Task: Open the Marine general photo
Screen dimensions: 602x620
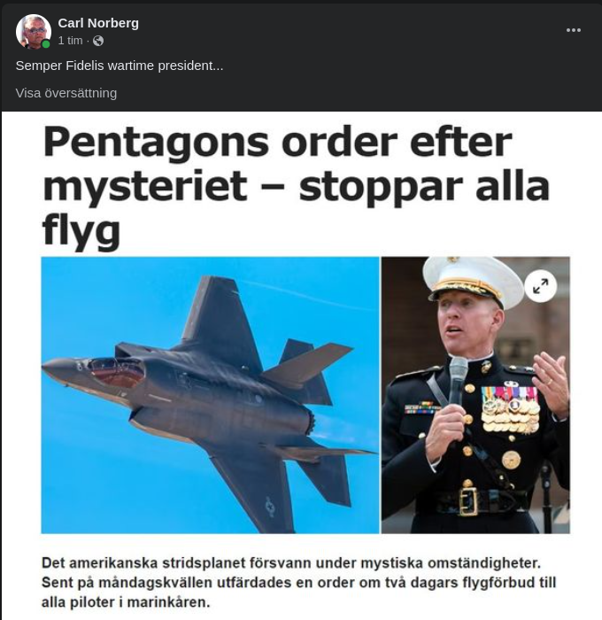Action: (475, 395)
